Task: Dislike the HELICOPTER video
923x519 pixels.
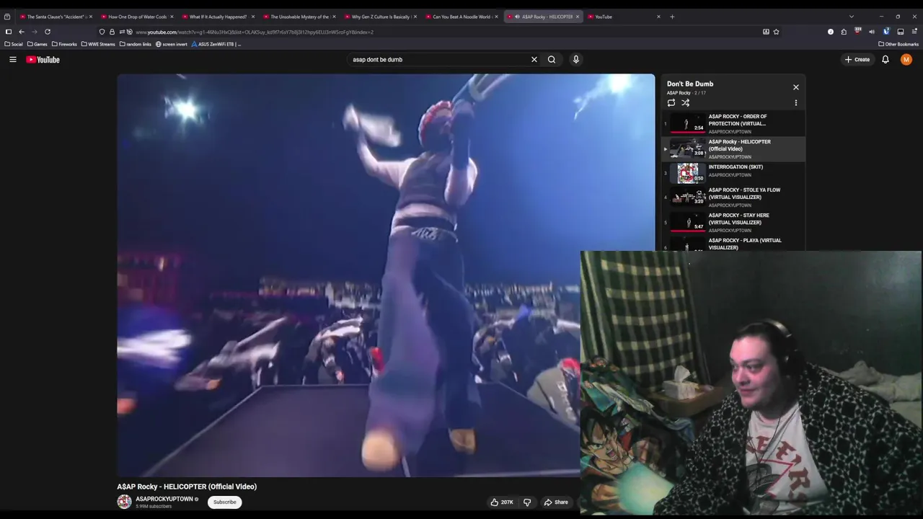Action: tap(527, 502)
